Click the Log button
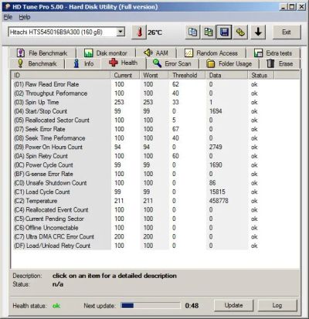Screen dimensions: 309x319 click(x=277, y=305)
